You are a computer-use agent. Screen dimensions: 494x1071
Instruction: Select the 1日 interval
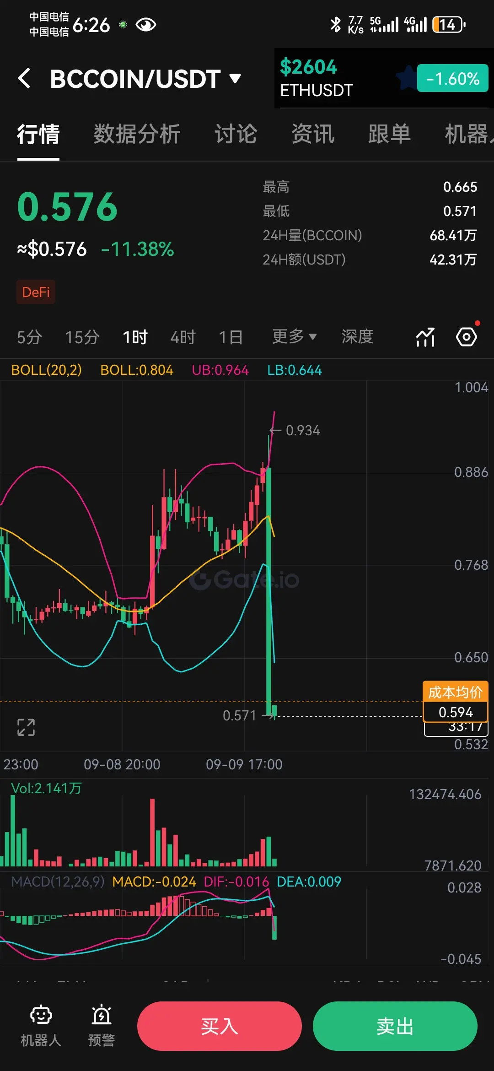tap(231, 337)
